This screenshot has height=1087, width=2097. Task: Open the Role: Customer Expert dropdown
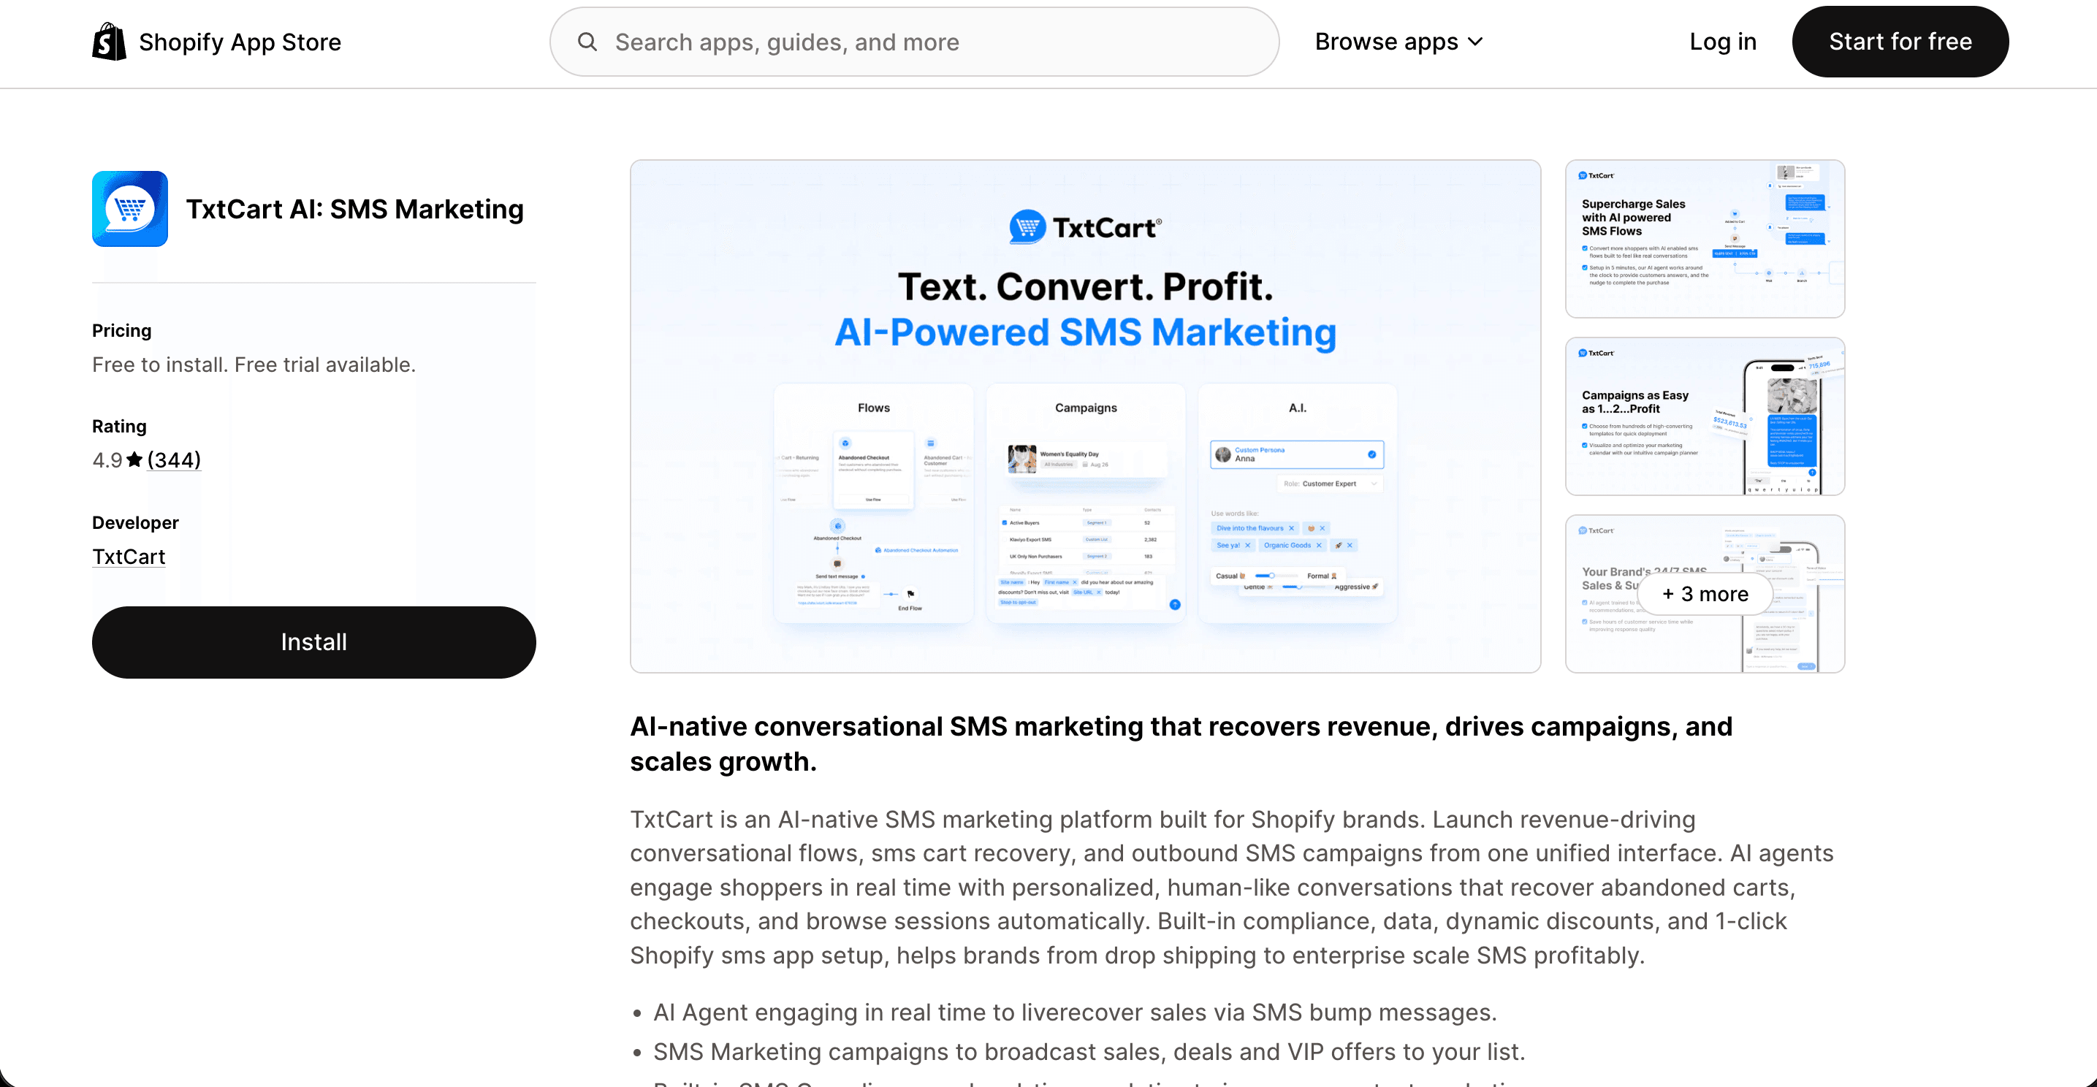1331,484
